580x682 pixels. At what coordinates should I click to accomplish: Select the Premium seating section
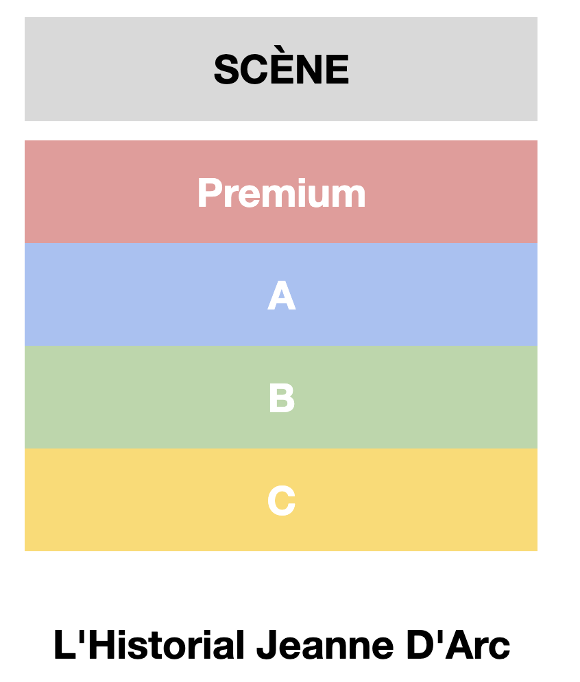[281, 192]
